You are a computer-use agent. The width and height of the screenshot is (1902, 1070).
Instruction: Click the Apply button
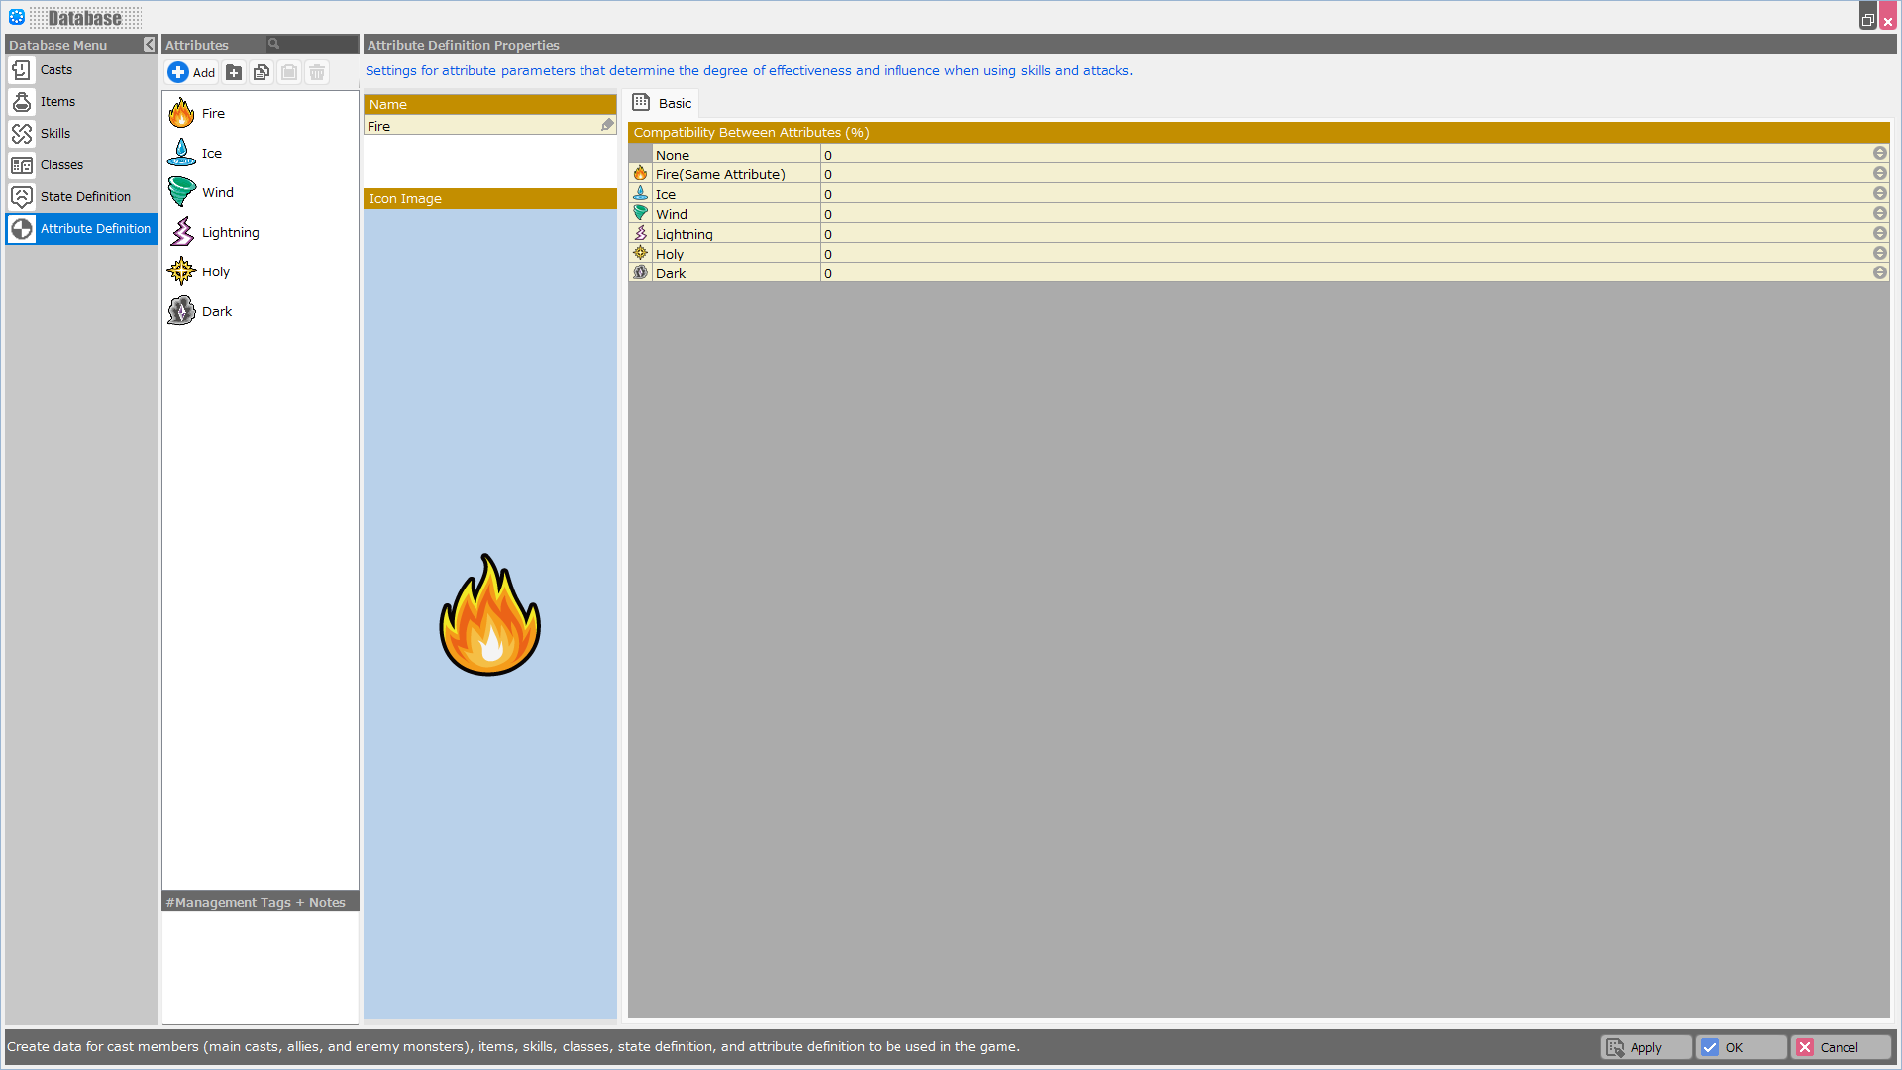tap(1644, 1047)
